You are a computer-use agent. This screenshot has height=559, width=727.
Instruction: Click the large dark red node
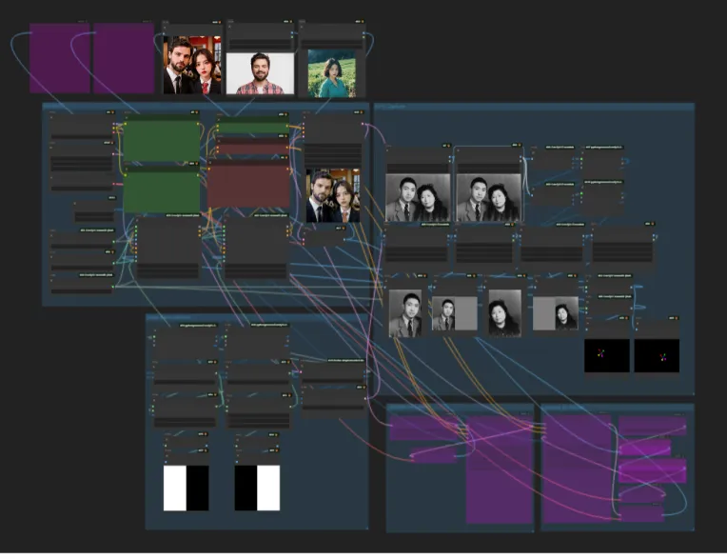(x=248, y=186)
